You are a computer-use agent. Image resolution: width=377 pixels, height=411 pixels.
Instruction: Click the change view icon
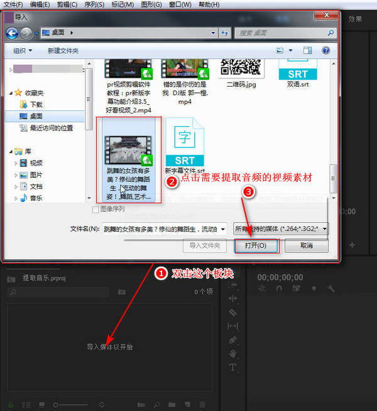click(x=280, y=50)
